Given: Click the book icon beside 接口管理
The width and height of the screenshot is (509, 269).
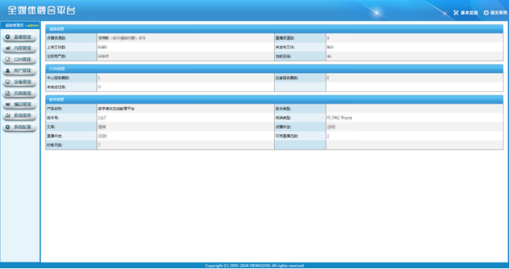Looking at the screenshot, I should pos(8,104).
